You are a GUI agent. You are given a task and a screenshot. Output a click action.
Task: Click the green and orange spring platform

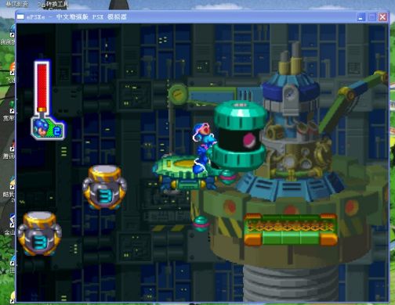click(x=291, y=230)
